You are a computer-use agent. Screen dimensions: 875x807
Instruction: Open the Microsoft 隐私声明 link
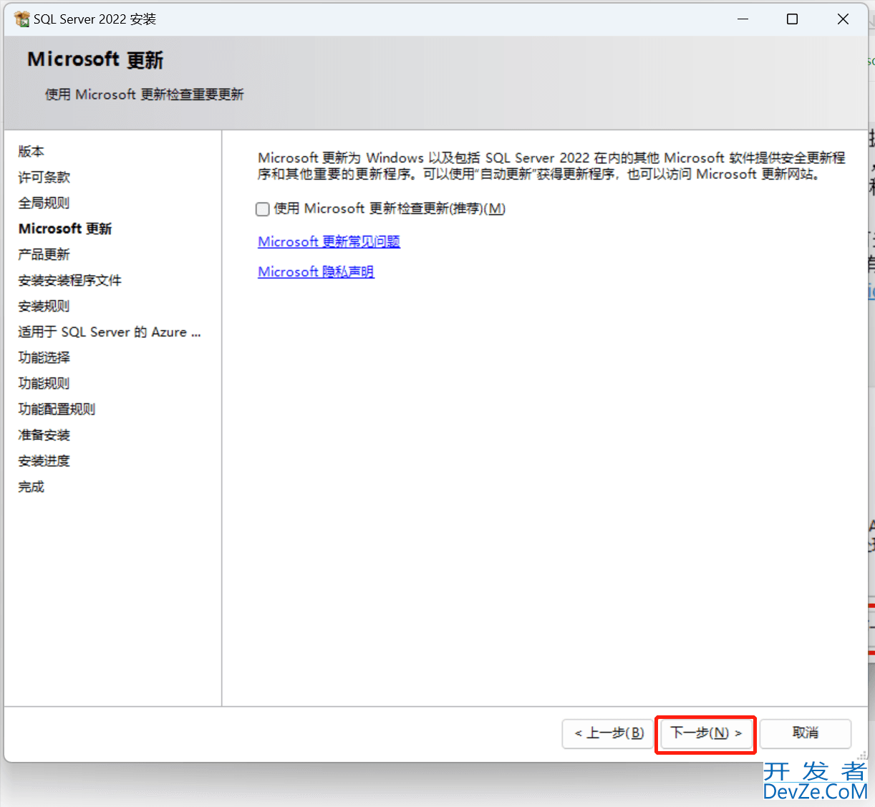pyautogui.click(x=316, y=272)
